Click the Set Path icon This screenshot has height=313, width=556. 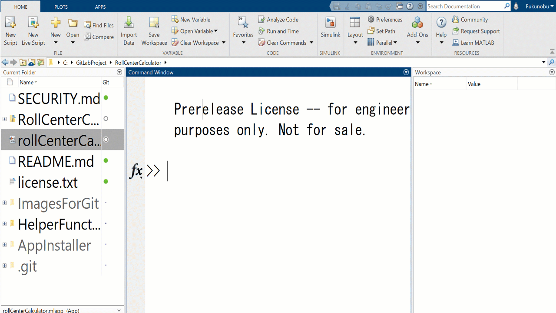pos(371,31)
